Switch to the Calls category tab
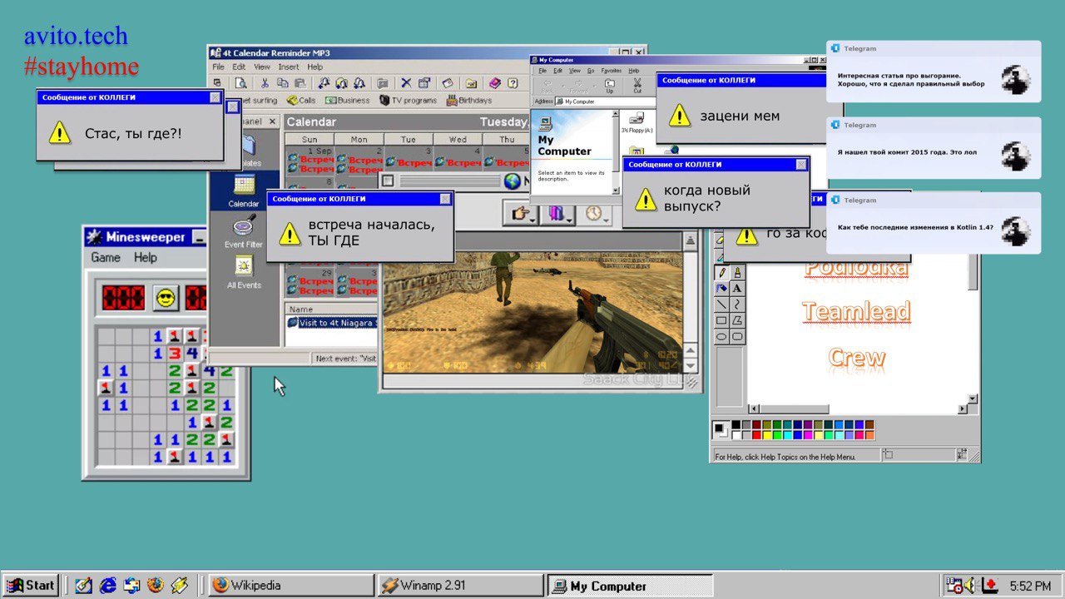Viewport: 1065px width, 599px height. pyautogui.click(x=300, y=100)
